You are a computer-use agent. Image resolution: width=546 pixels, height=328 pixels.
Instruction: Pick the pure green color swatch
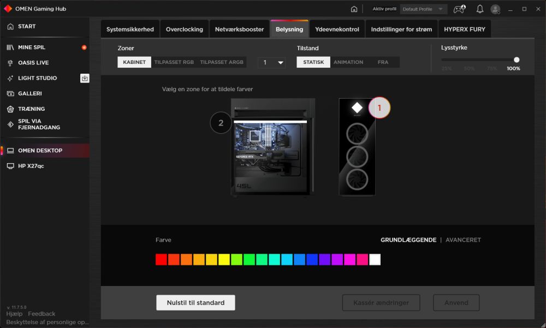coord(249,259)
